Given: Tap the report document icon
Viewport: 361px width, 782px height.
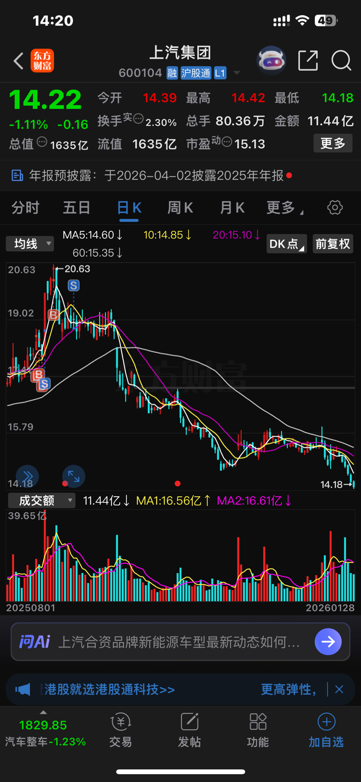Looking at the screenshot, I should [17, 175].
